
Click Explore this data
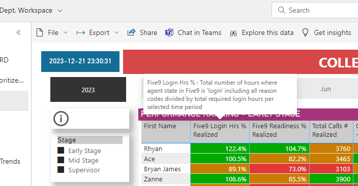[267, 33]
